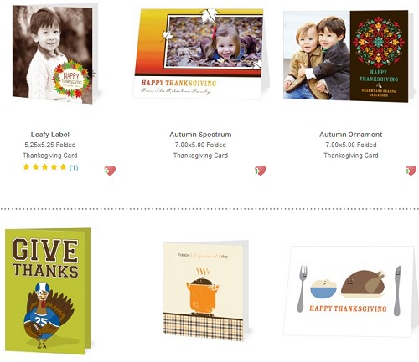Favorite the Autumn Ornament card with heart icon
Viewport: 419px width, 362px height.
(411, 170)
